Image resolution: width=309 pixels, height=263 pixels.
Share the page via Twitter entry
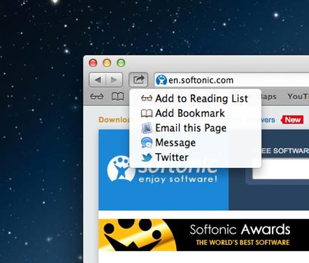[x=195, y=157]
